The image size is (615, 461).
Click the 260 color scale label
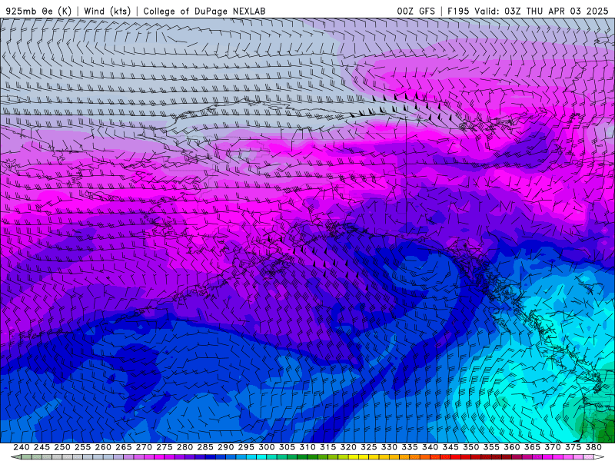click(x=103, y=447)
